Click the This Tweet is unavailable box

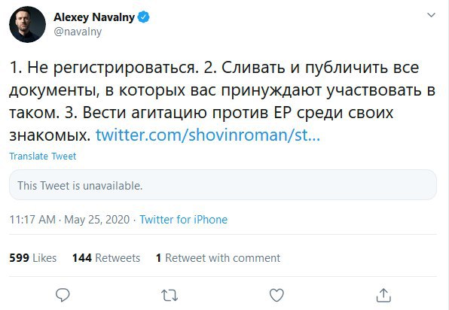tap(223, 185)
